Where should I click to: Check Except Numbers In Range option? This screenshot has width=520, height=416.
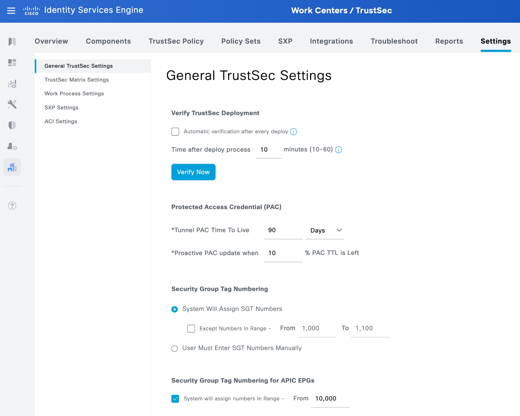[x=191, y=329]
